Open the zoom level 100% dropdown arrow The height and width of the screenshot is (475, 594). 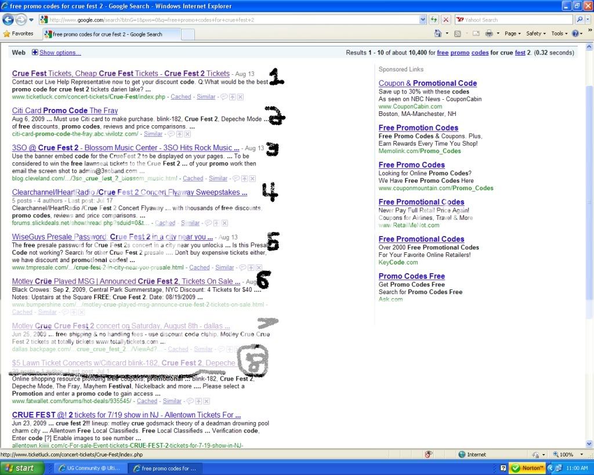coord(581,455)
